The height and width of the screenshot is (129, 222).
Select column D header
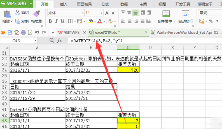point(150,48)
